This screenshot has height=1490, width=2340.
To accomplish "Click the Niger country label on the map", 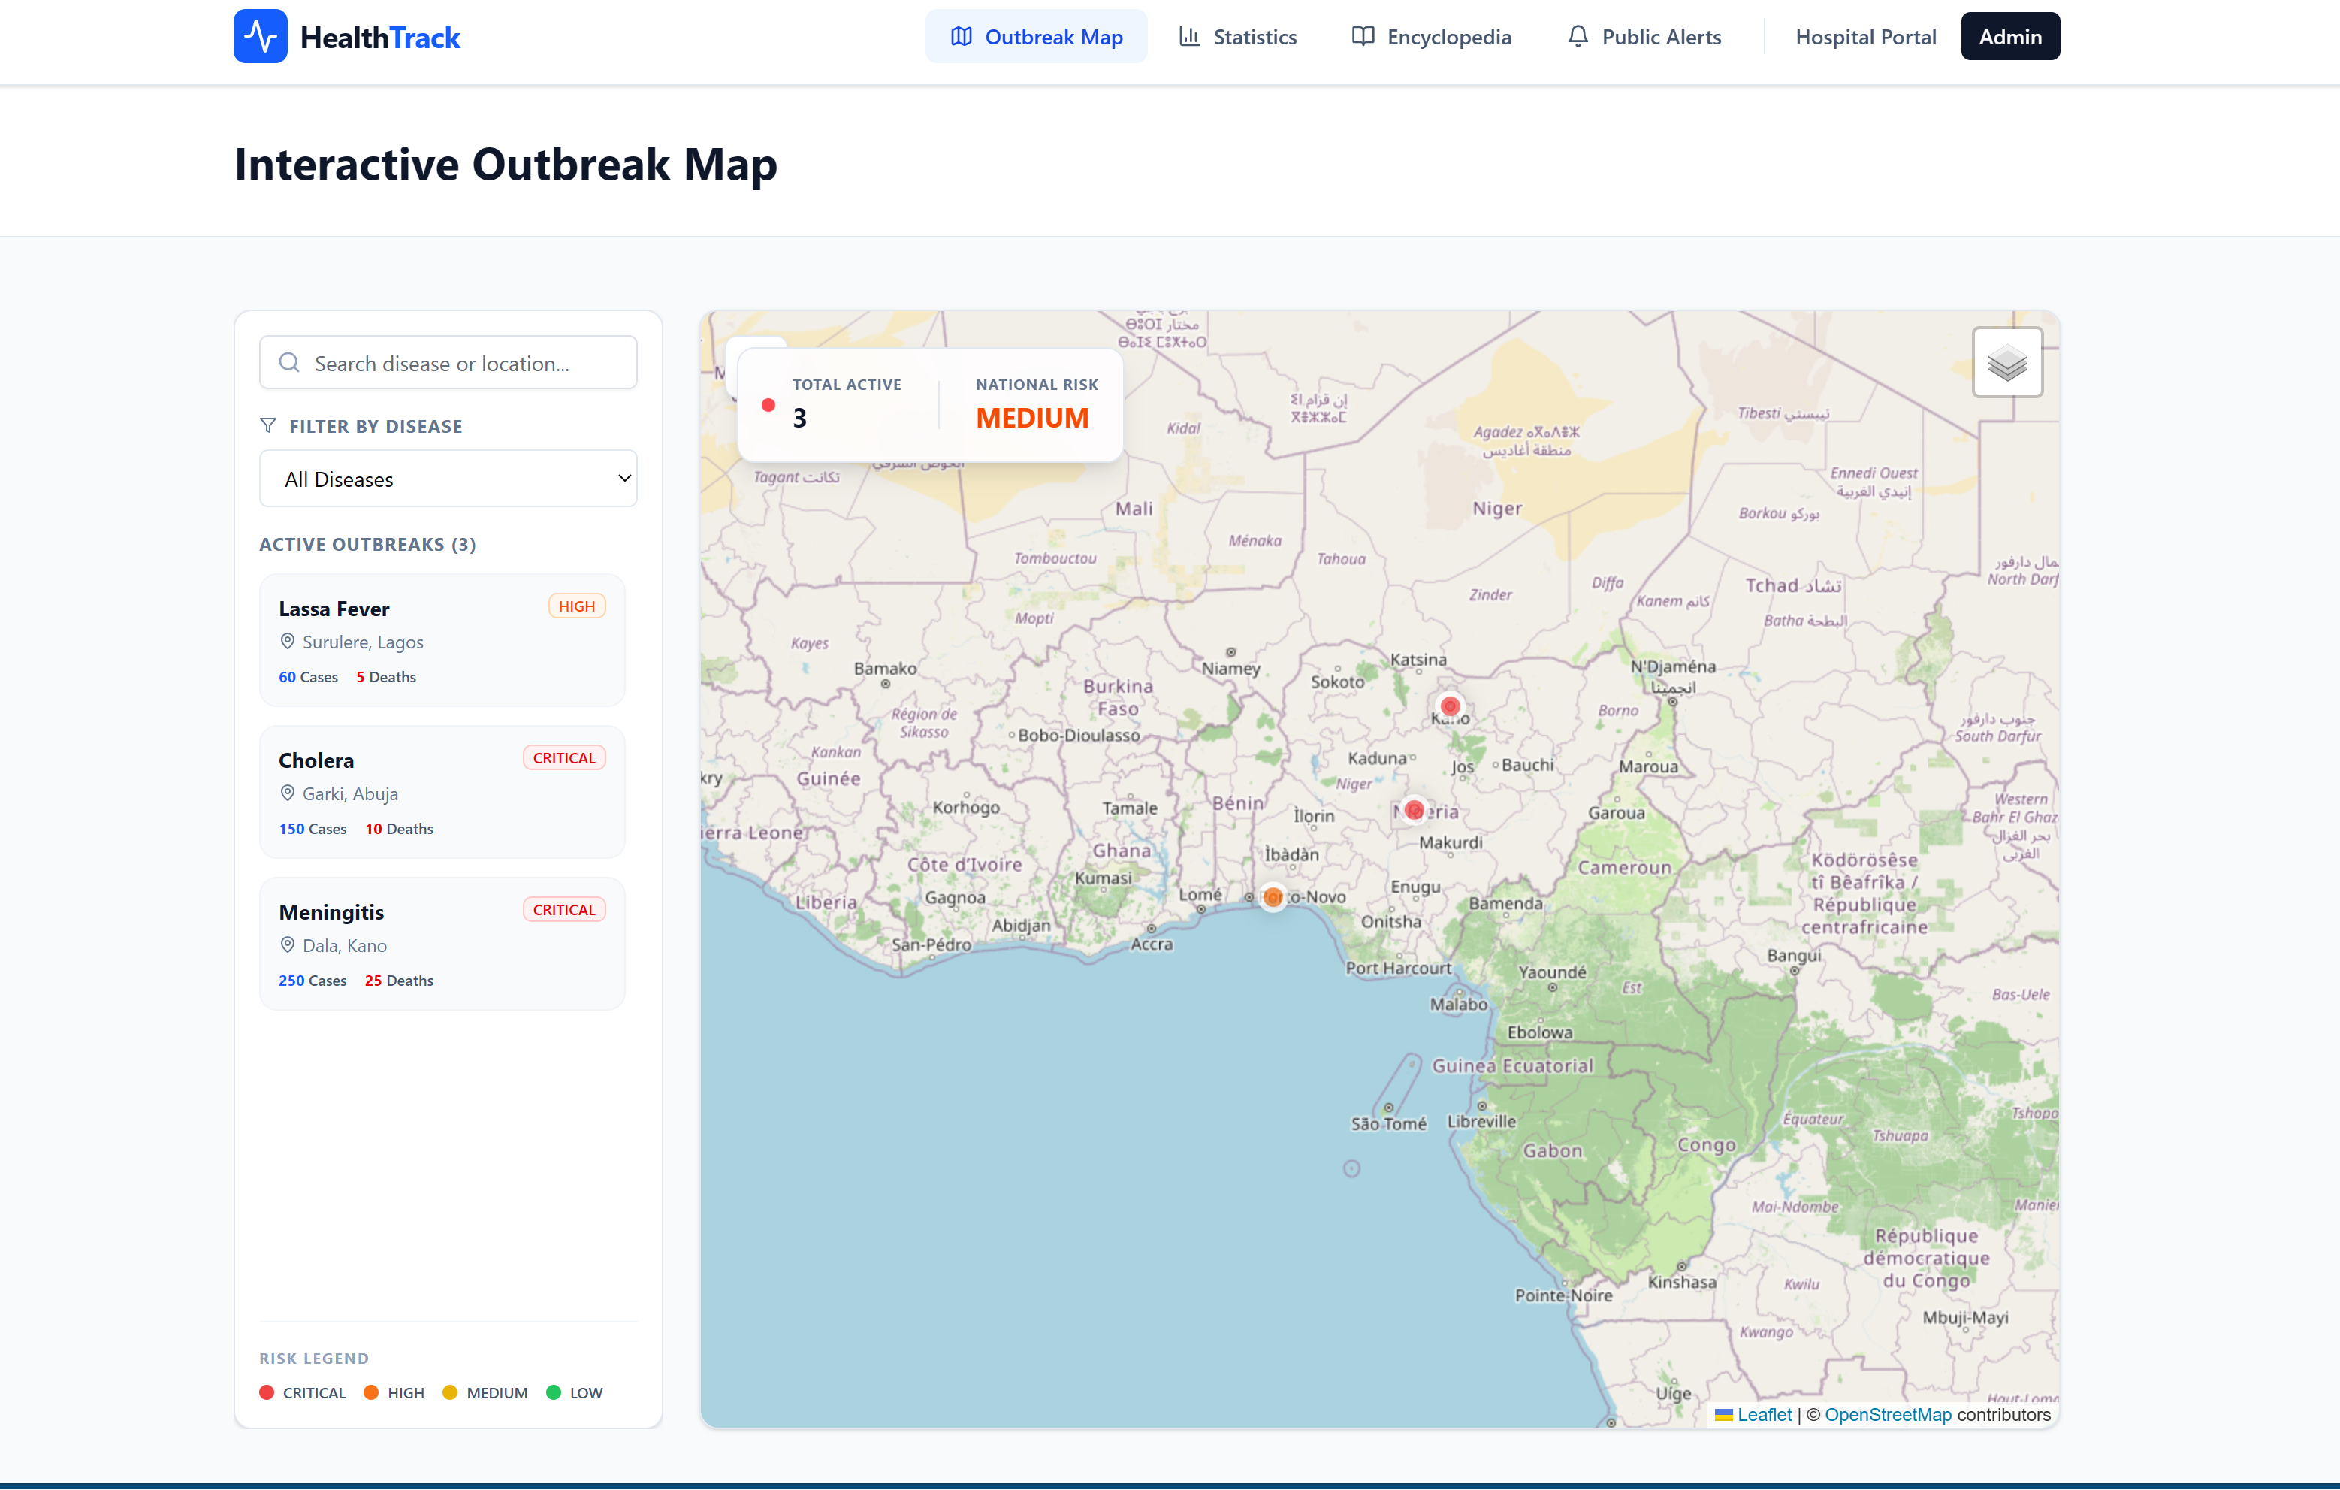I will [x=1496, y=507].
